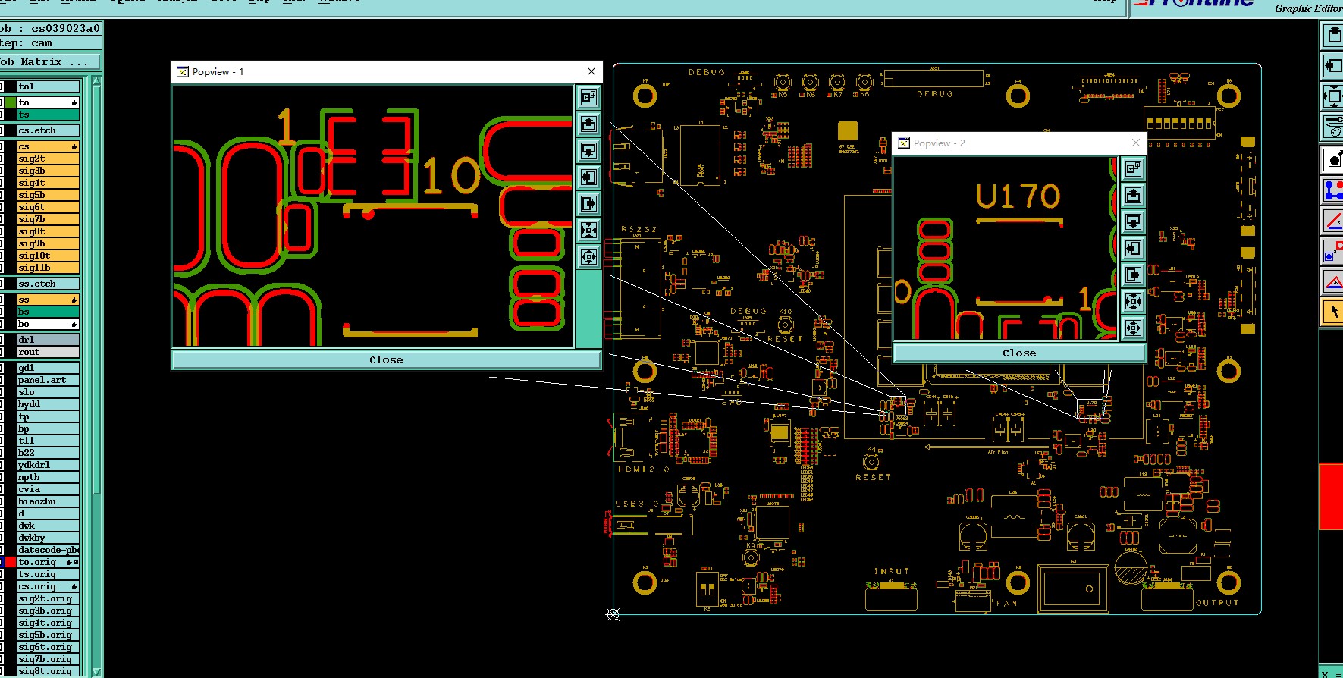This screenshot has width=1343, height=678.
Task: Select the yellow arrow pointer tool
Action: (1333, 312)
